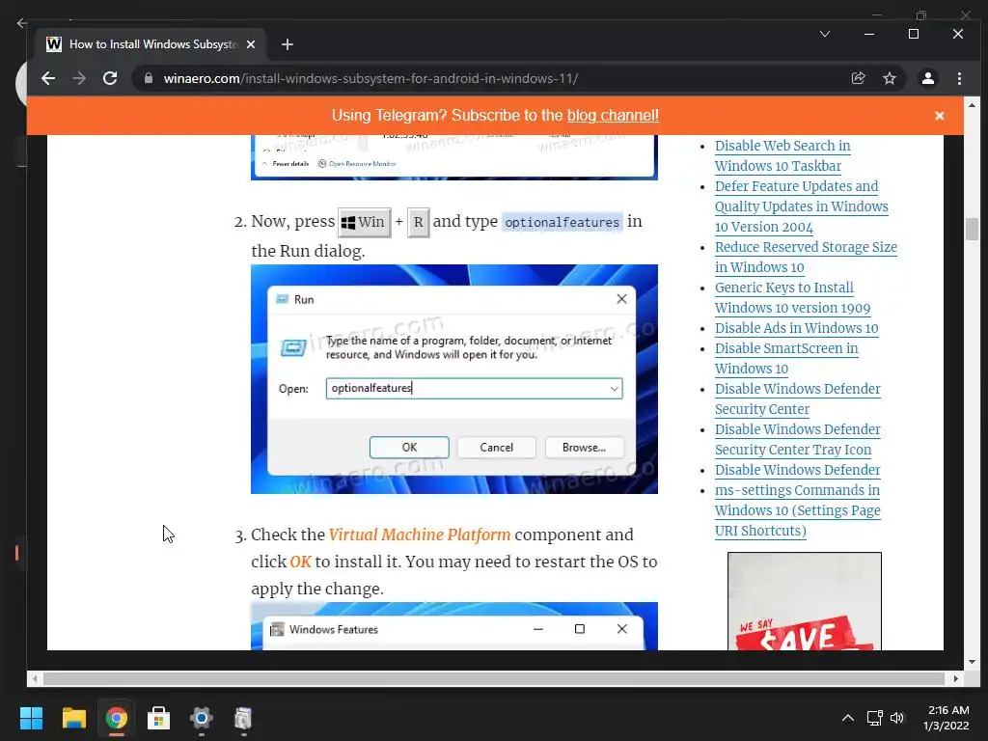This screenshot has height=741, width=988.
Task: Open Defer Feature Updates and Quality Updates link
Action: point(802,206)
